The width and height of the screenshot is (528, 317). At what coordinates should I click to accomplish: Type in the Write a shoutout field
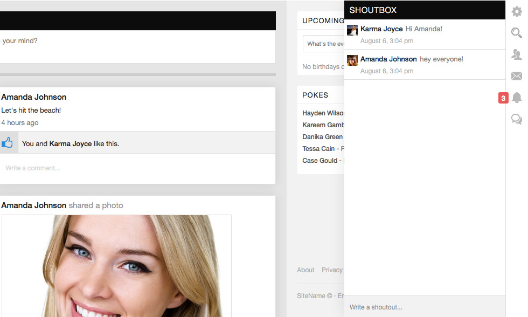click(x=425, y=307)
